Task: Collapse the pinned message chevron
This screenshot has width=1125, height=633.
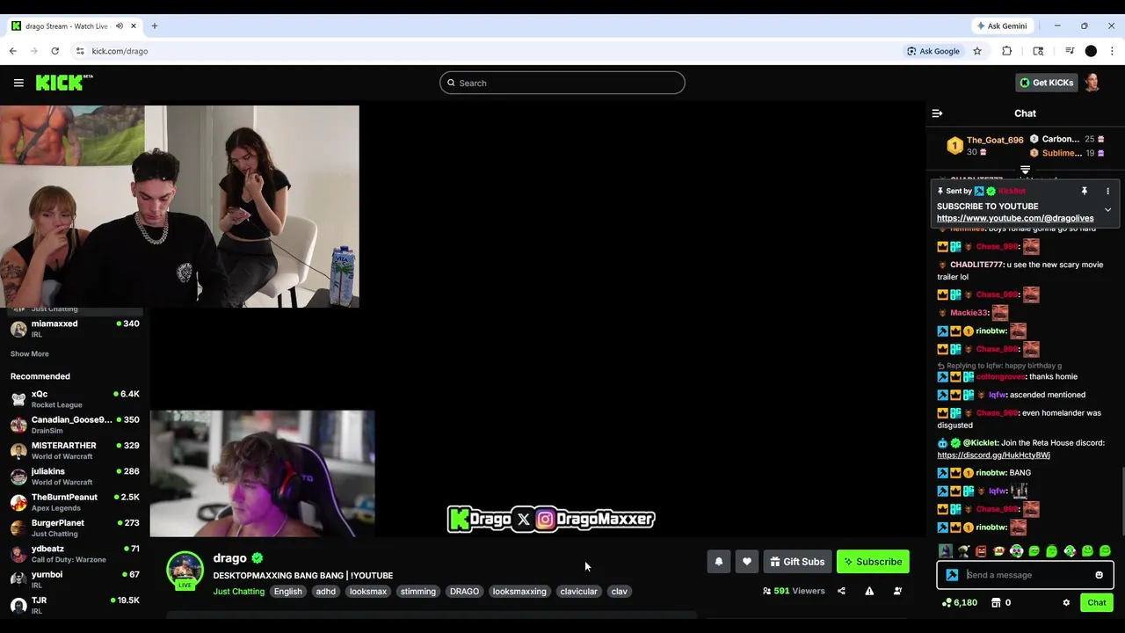Action: click(1107, 210)
